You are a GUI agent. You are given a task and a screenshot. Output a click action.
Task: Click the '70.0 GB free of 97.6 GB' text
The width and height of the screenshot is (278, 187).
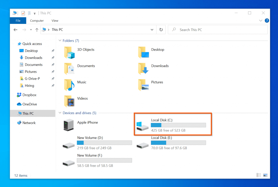click(x=169, y=148)
